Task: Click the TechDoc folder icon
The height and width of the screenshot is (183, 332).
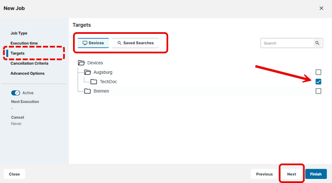Action: (x=94, y=82)
